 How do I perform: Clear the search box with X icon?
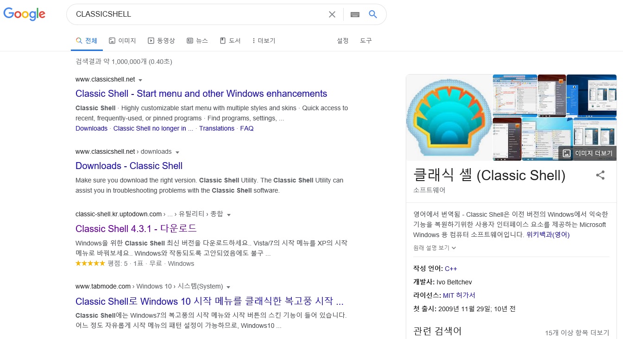point(332,14)
